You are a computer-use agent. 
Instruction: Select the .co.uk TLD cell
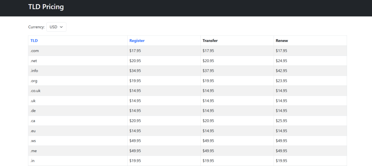[x=78, y=91]
